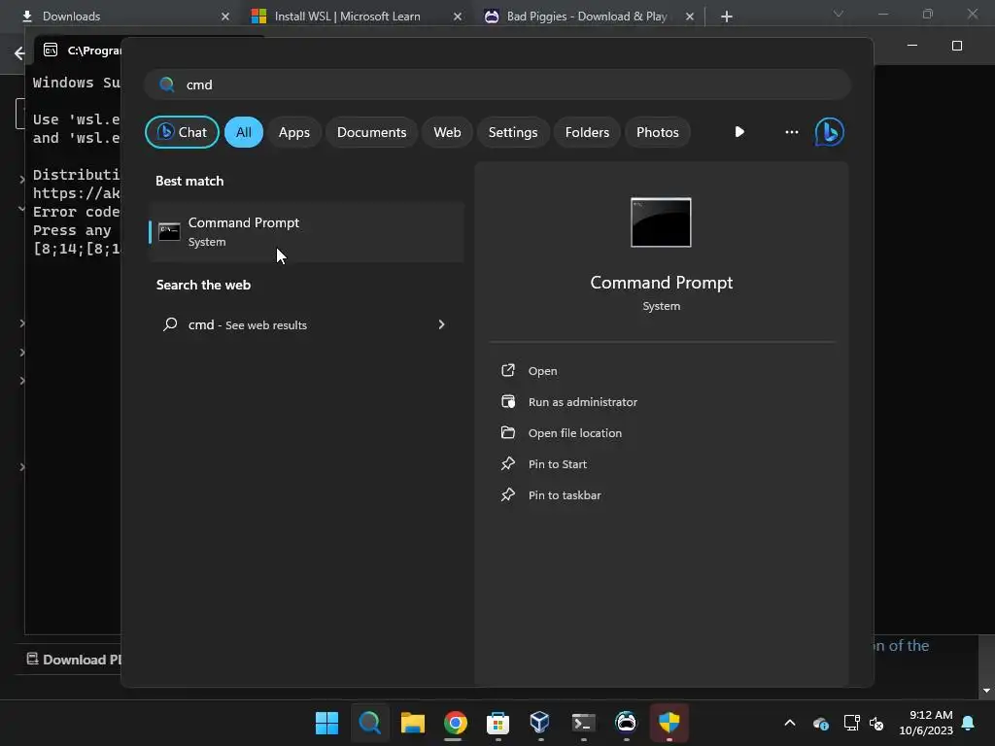Open Windows Start menu from the taskbar
Screen dimensions: 995x746
point(326,723)
